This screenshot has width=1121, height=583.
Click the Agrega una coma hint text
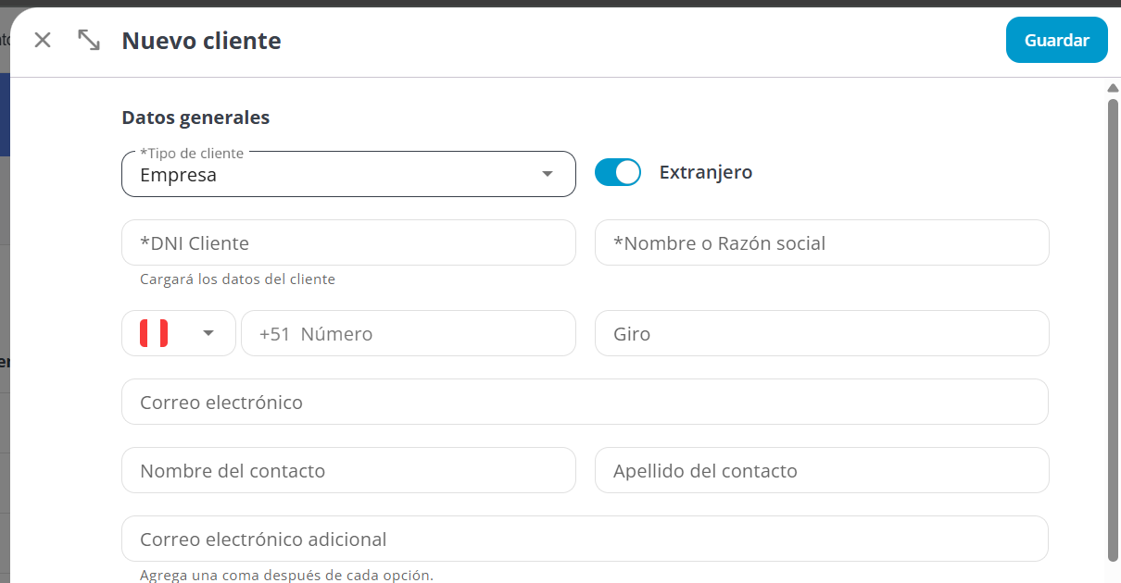286,575
